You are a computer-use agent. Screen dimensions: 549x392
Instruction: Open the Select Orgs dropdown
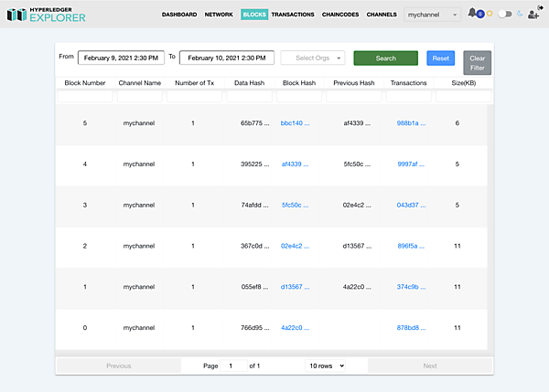click(313, 58)
